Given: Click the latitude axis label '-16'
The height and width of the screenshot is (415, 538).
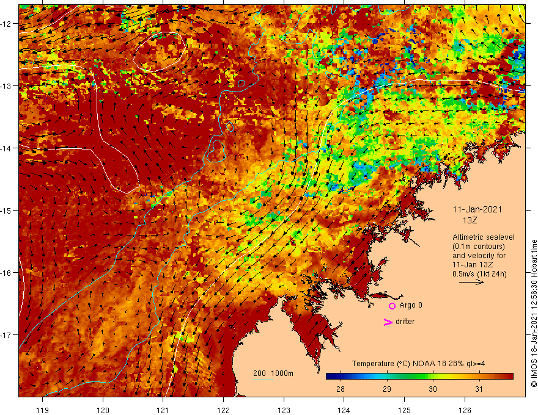Looking at the screenshot, I should click(6, 273).
